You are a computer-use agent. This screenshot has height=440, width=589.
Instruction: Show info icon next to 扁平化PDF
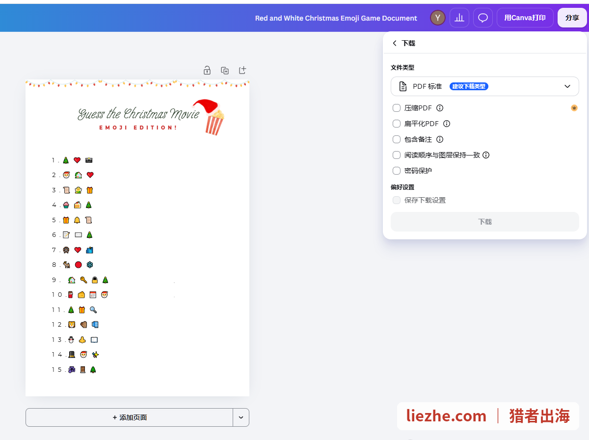[447, 124]
